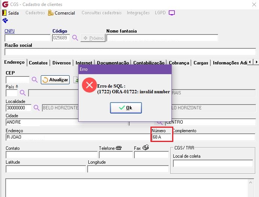This screenshot has height=197, width=259.
Task: Click the País down arrow icon
Action: pyautogui.click(x=17, y=87)
